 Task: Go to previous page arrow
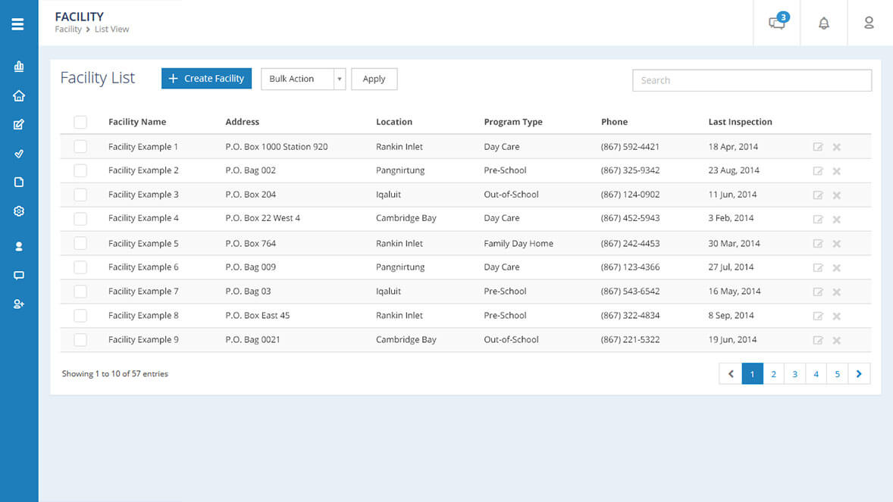pos(730,374)
